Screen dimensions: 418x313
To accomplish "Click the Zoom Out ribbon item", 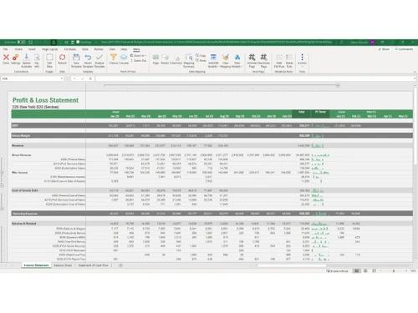I will (139, 60).
